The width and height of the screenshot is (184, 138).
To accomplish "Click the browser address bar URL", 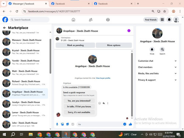I will tap(54, 11).
